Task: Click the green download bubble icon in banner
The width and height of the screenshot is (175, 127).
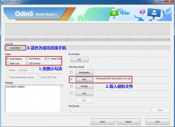Action: pyautogui.click(x=114, y=13)
